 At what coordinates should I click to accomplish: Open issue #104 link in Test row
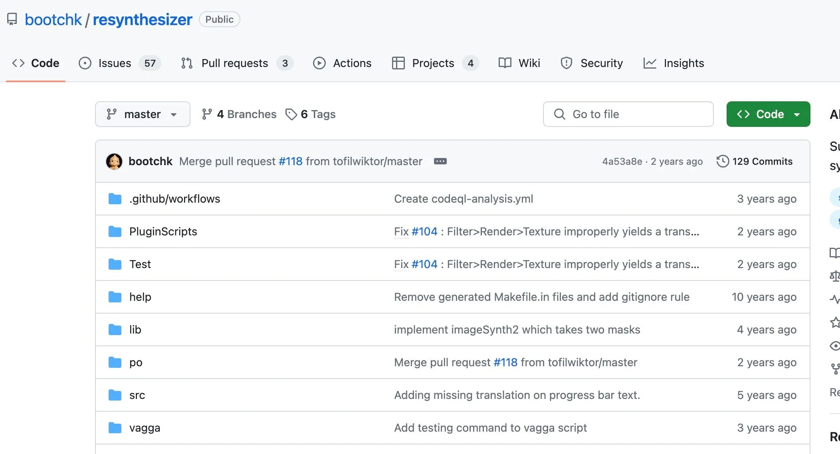pyautogui.click(x=424, y=264)
